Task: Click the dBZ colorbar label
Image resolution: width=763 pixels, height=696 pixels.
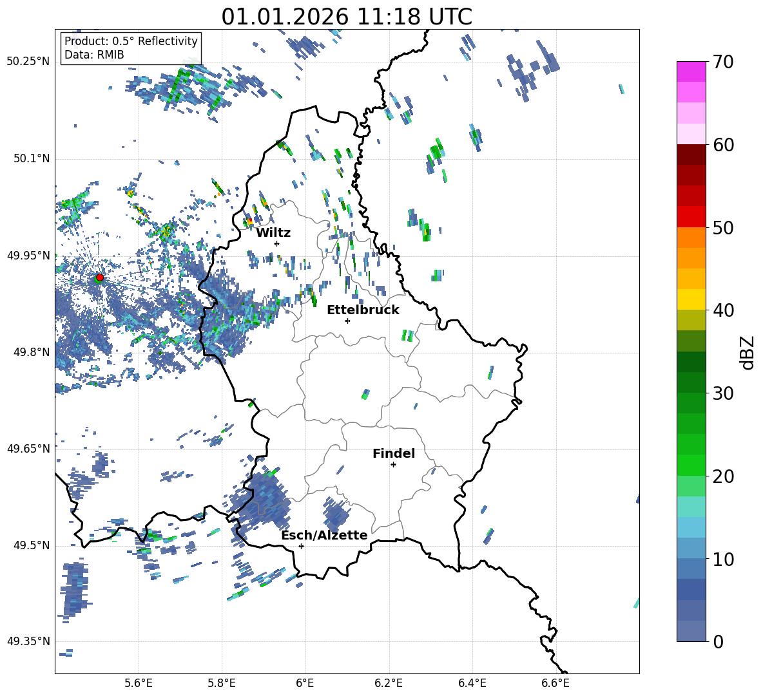Action: (748, 352)
